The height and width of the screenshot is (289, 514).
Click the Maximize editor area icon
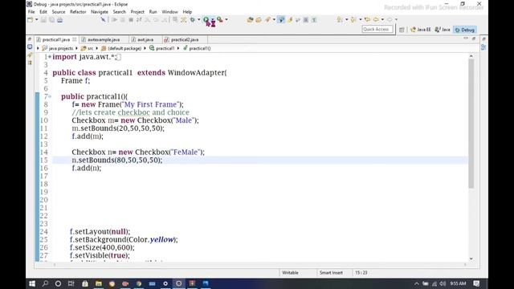click(x=474, y=39)
